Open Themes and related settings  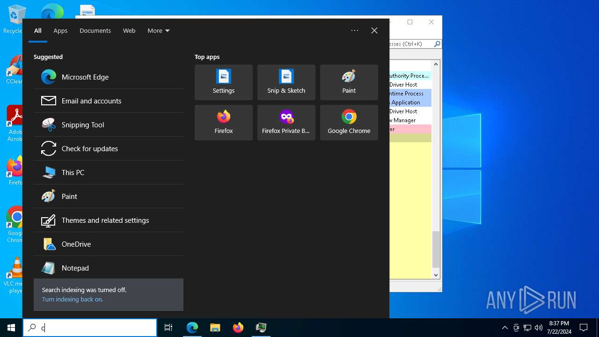pos(109,220)
